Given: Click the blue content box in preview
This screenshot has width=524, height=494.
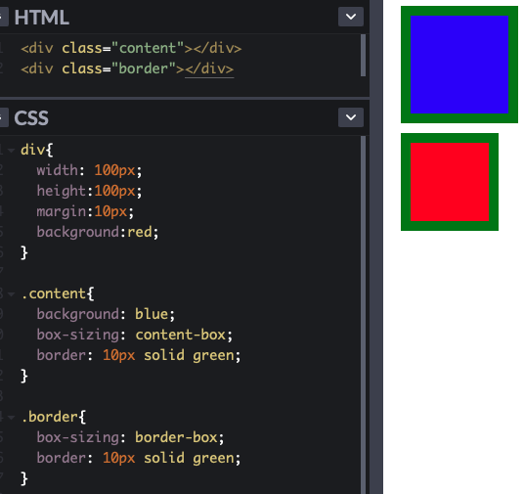Looking at the screenshot, I should [459, 65].
